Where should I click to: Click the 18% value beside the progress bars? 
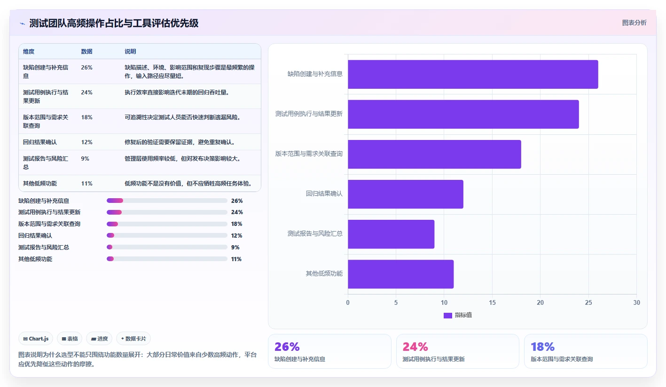[x=237, y=224]
